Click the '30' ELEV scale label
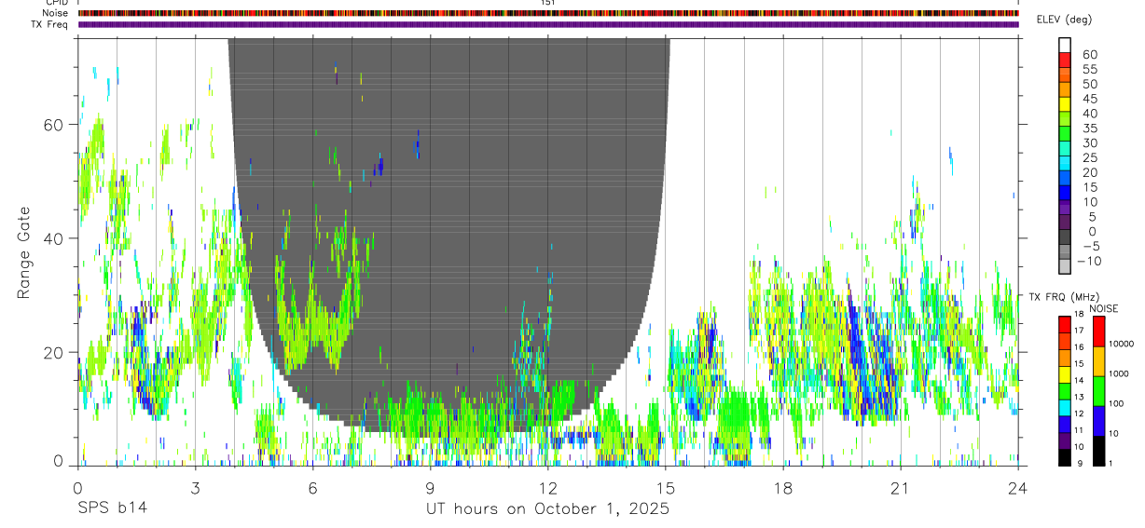Image resolution: width=1145 pixels, height=528 pixels. pyautogui.click(x=1088, y=142)
